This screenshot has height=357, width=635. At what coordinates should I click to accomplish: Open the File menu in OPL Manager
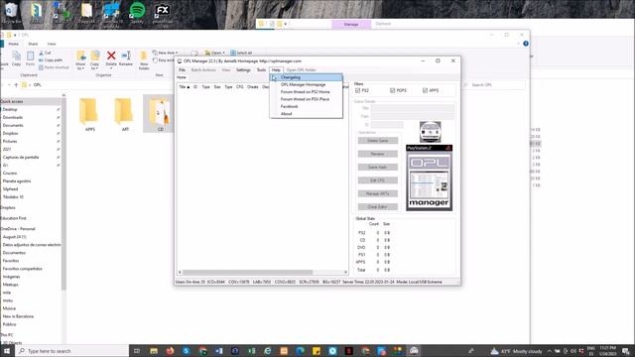pos(182,70)
